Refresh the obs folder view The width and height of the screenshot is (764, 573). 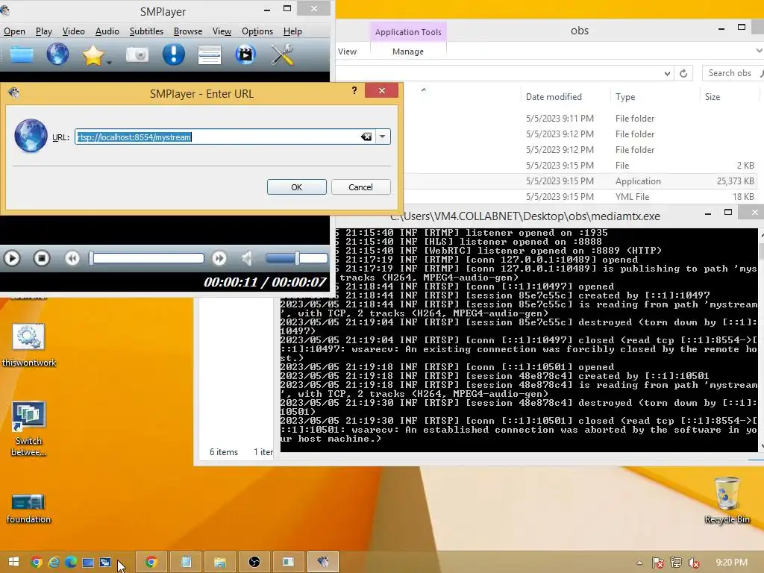pos(683,73)
